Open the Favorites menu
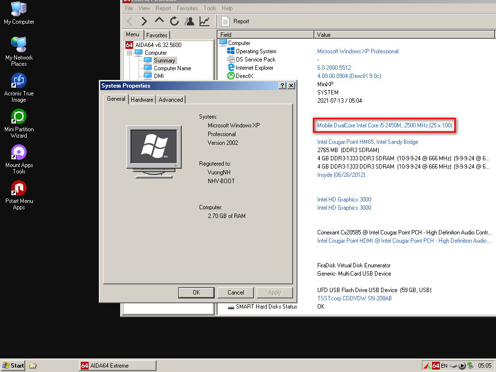496x372 pixels. tap(187, 8)
